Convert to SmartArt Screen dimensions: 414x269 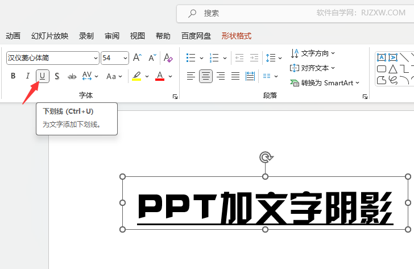[325, 83]
